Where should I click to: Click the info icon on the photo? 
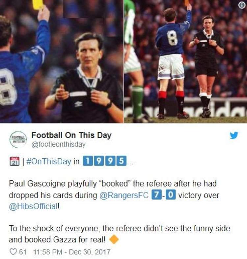pyautogui.click(x=242, y=6)
